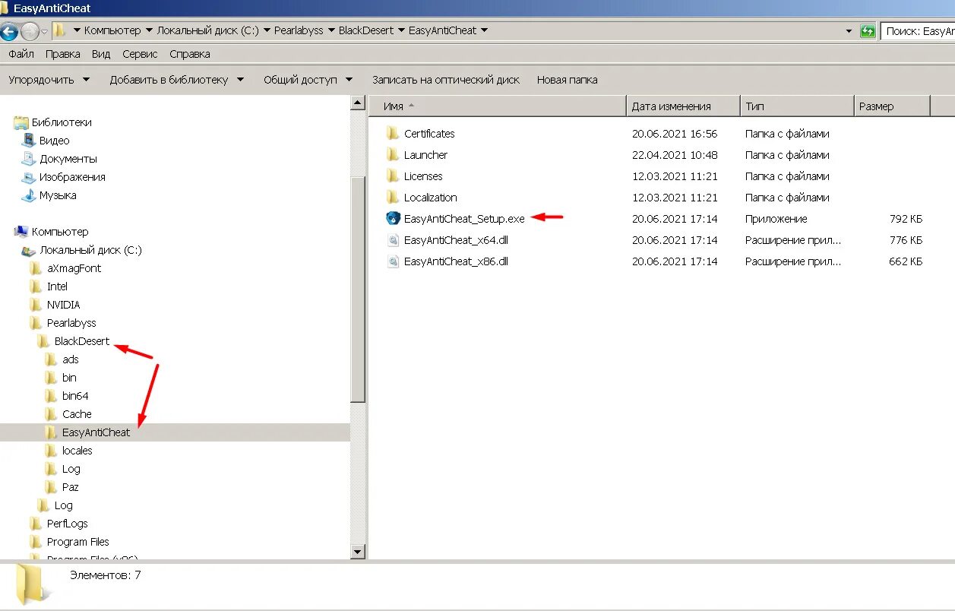Click the Paz folder icon in tree
Image resolution: width=955 pixels, height=611 pixels.
[51, 487]
